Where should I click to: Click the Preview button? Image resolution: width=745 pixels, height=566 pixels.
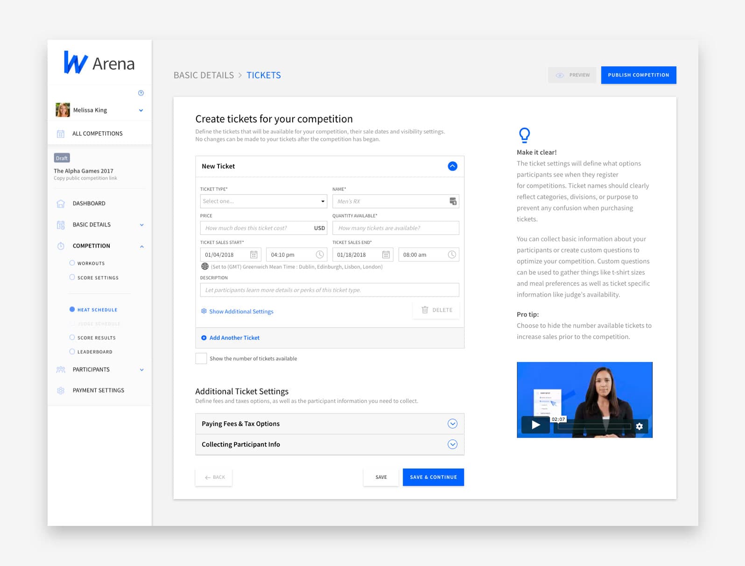point(572,75)
